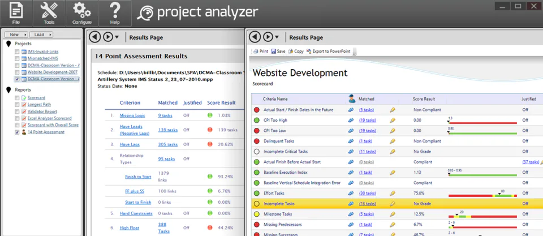Check the IMS-Invalid-Links project checkbox
Image resolution: width=543 pixels, height=236 pixels.
(17, 52)
